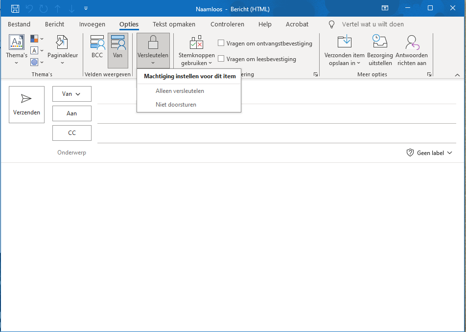Close the Naamloos message window

453,8
